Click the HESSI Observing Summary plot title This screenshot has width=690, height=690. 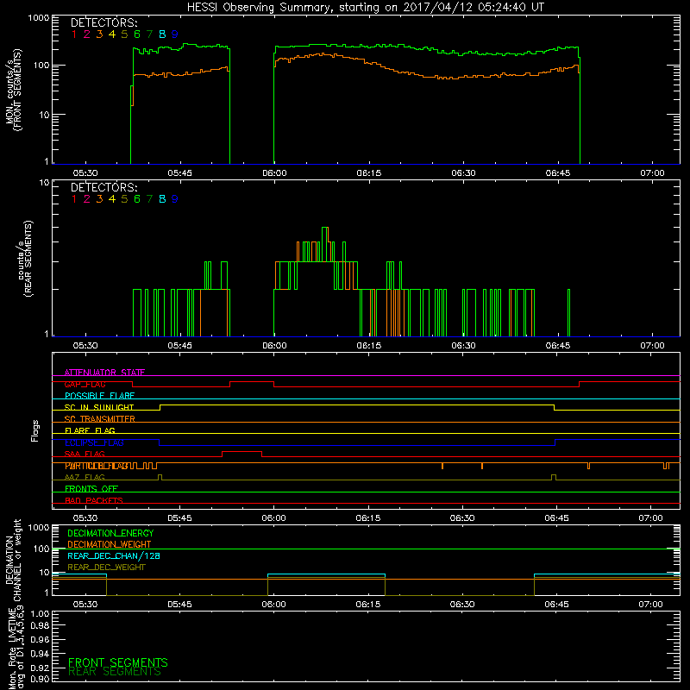[366, 7]
